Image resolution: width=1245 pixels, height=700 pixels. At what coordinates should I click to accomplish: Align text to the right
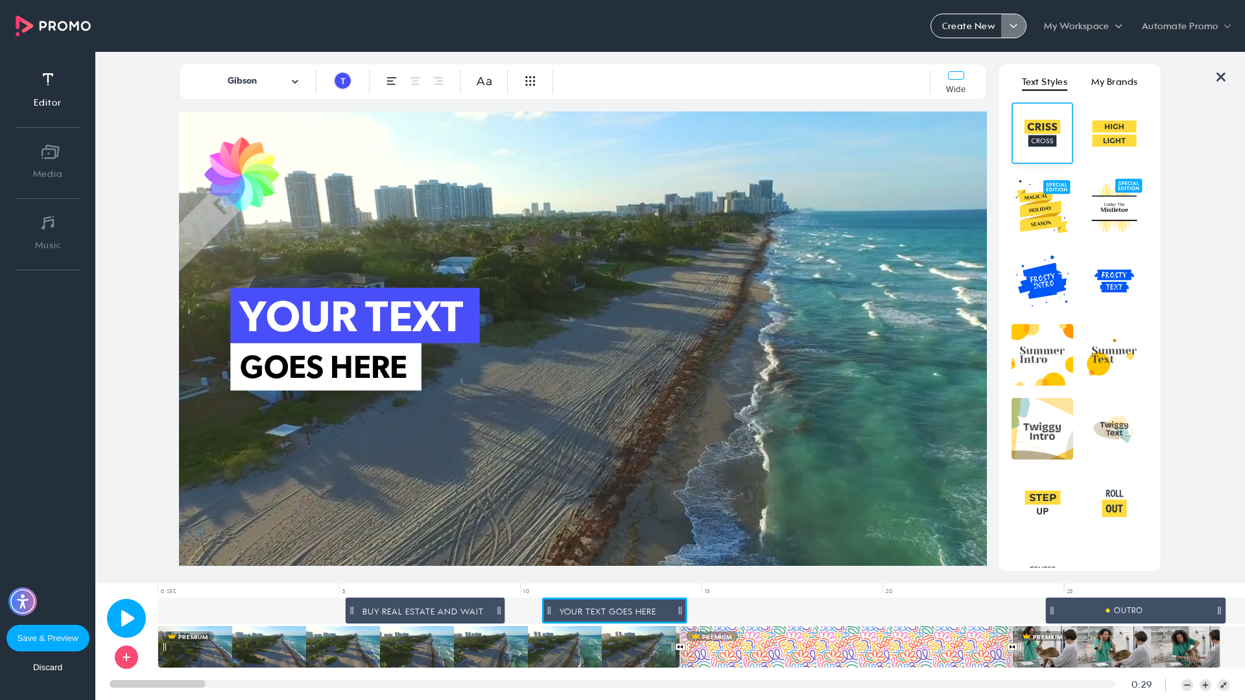pyautogui.click(x=438, y=81)
